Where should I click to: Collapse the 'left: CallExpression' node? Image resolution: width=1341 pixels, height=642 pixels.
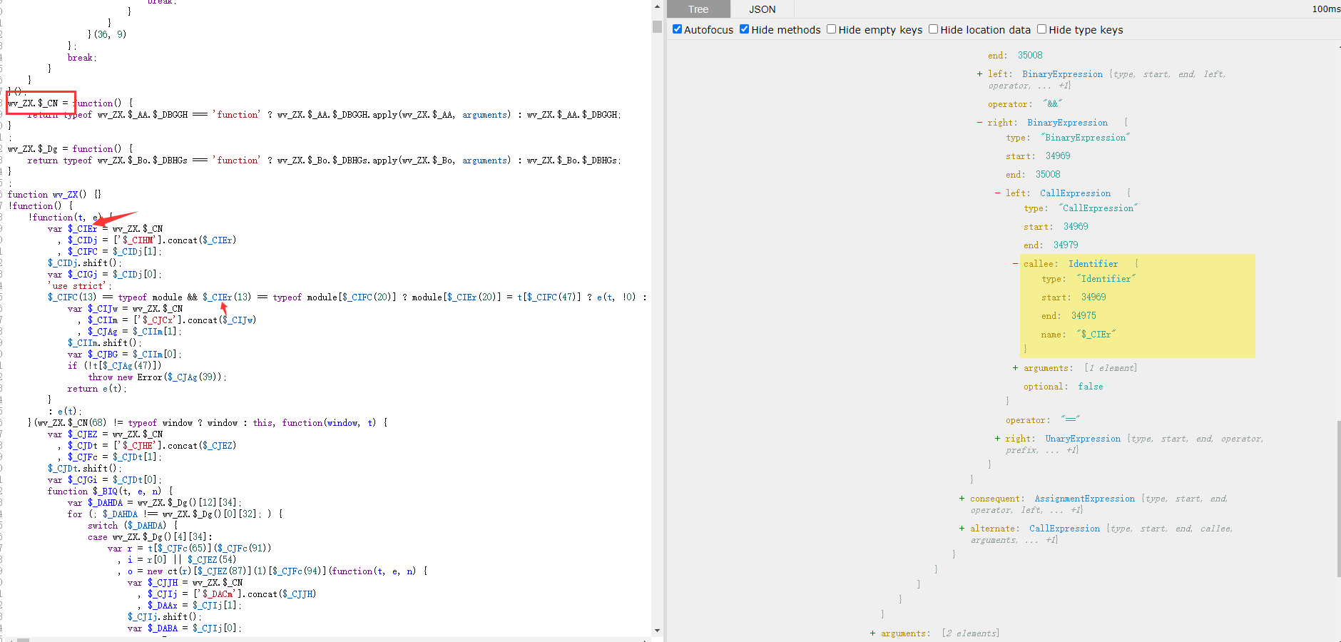click(997, 193)
